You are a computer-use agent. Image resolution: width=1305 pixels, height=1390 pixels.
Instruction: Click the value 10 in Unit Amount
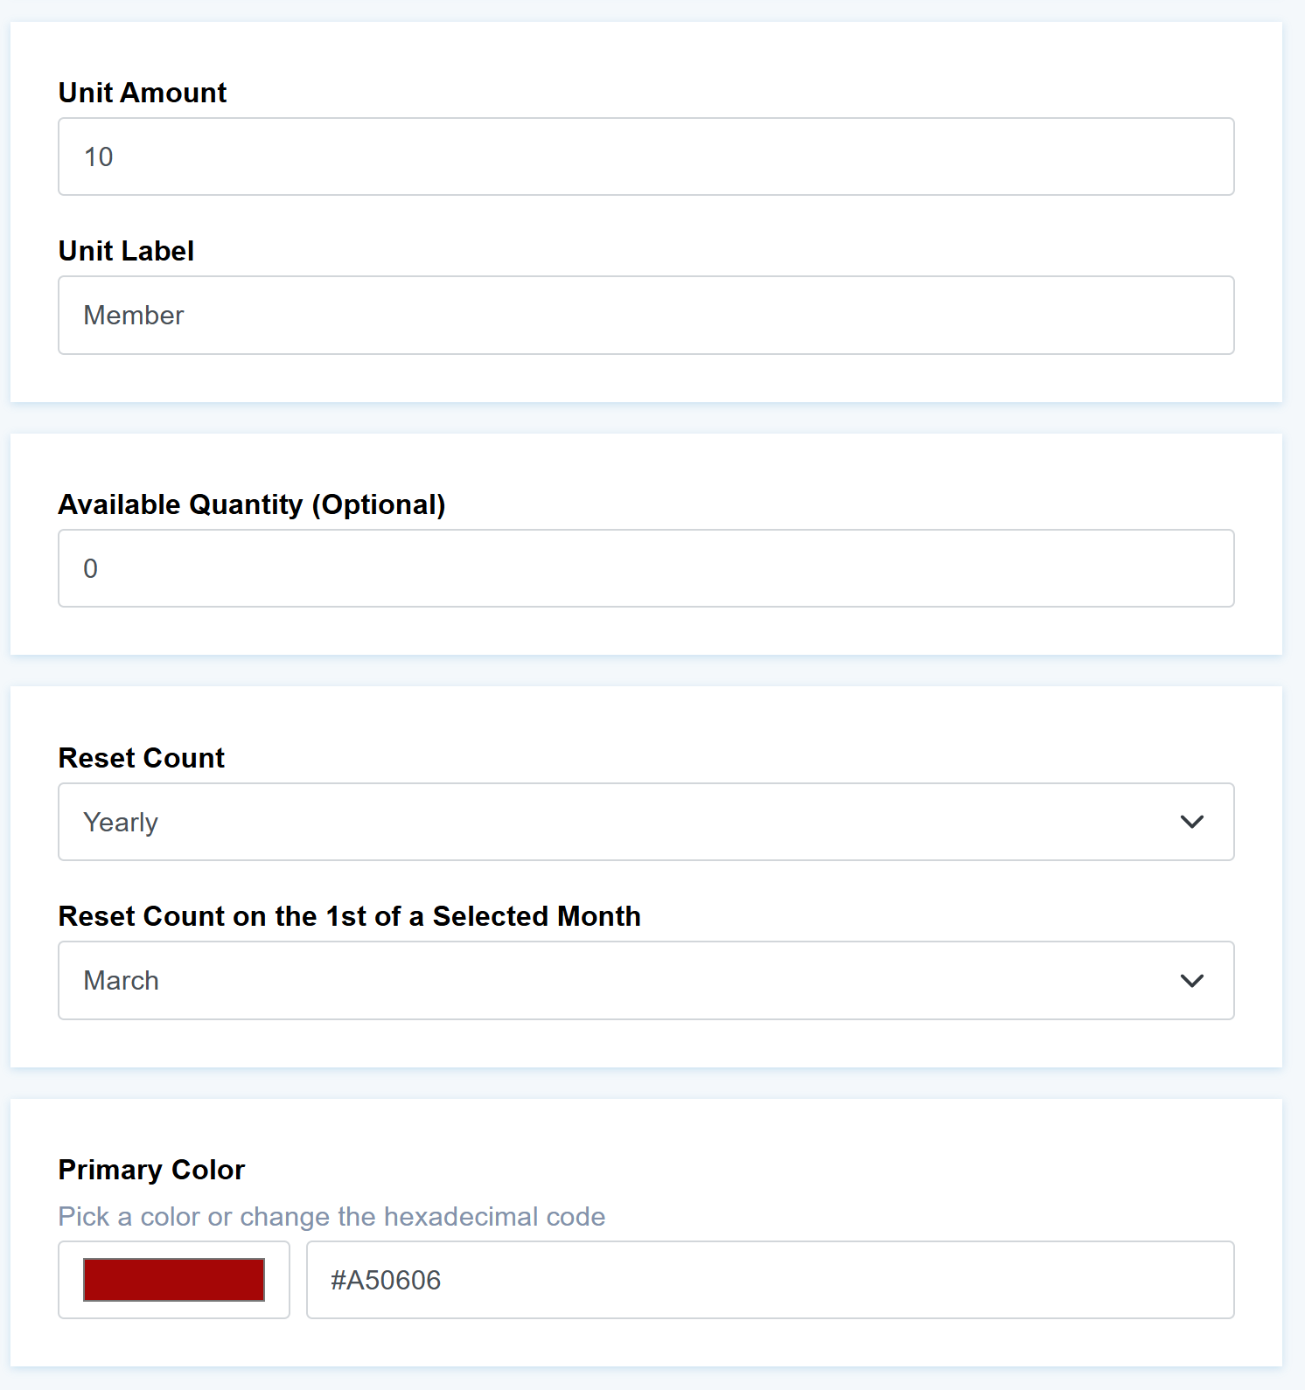[x=99, y=157]
